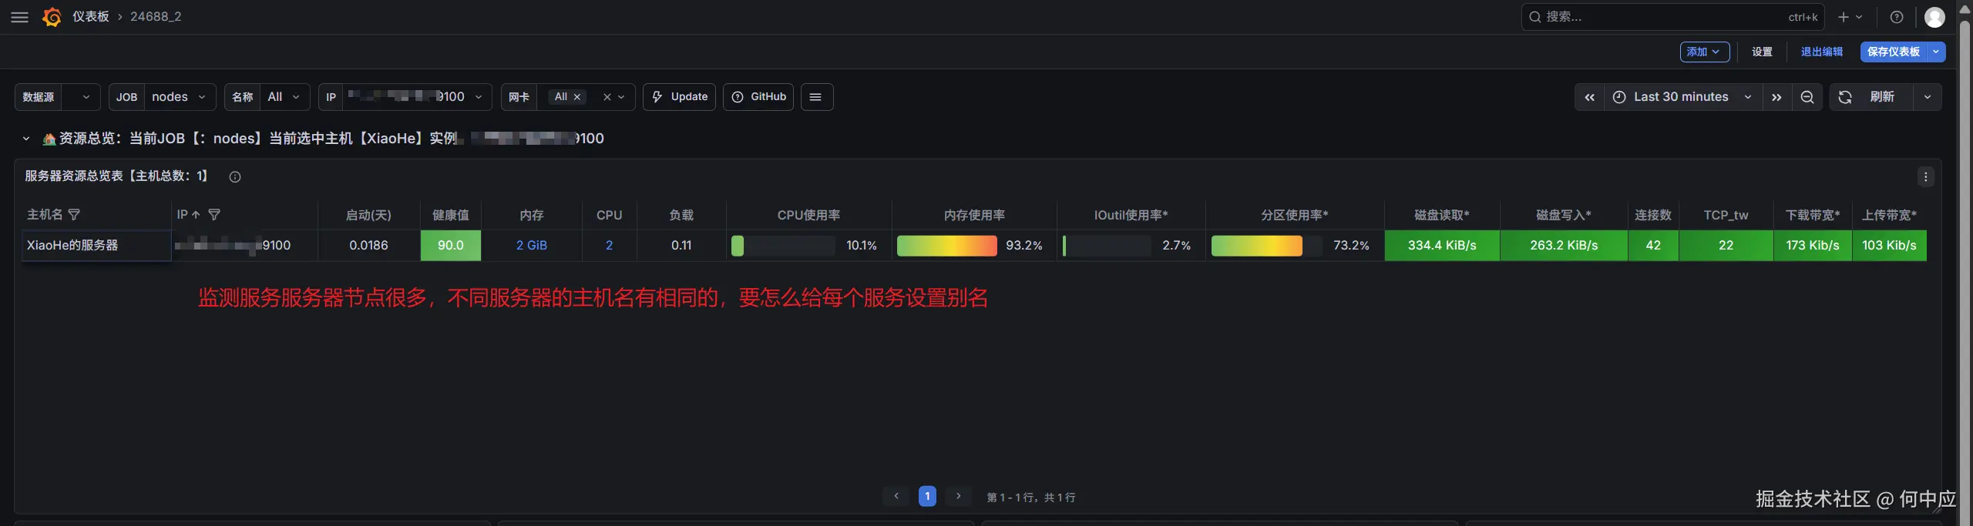The height and width of the screenshot is (526, 1973).
Task: Select table page 1
Action: pos(927,497)
